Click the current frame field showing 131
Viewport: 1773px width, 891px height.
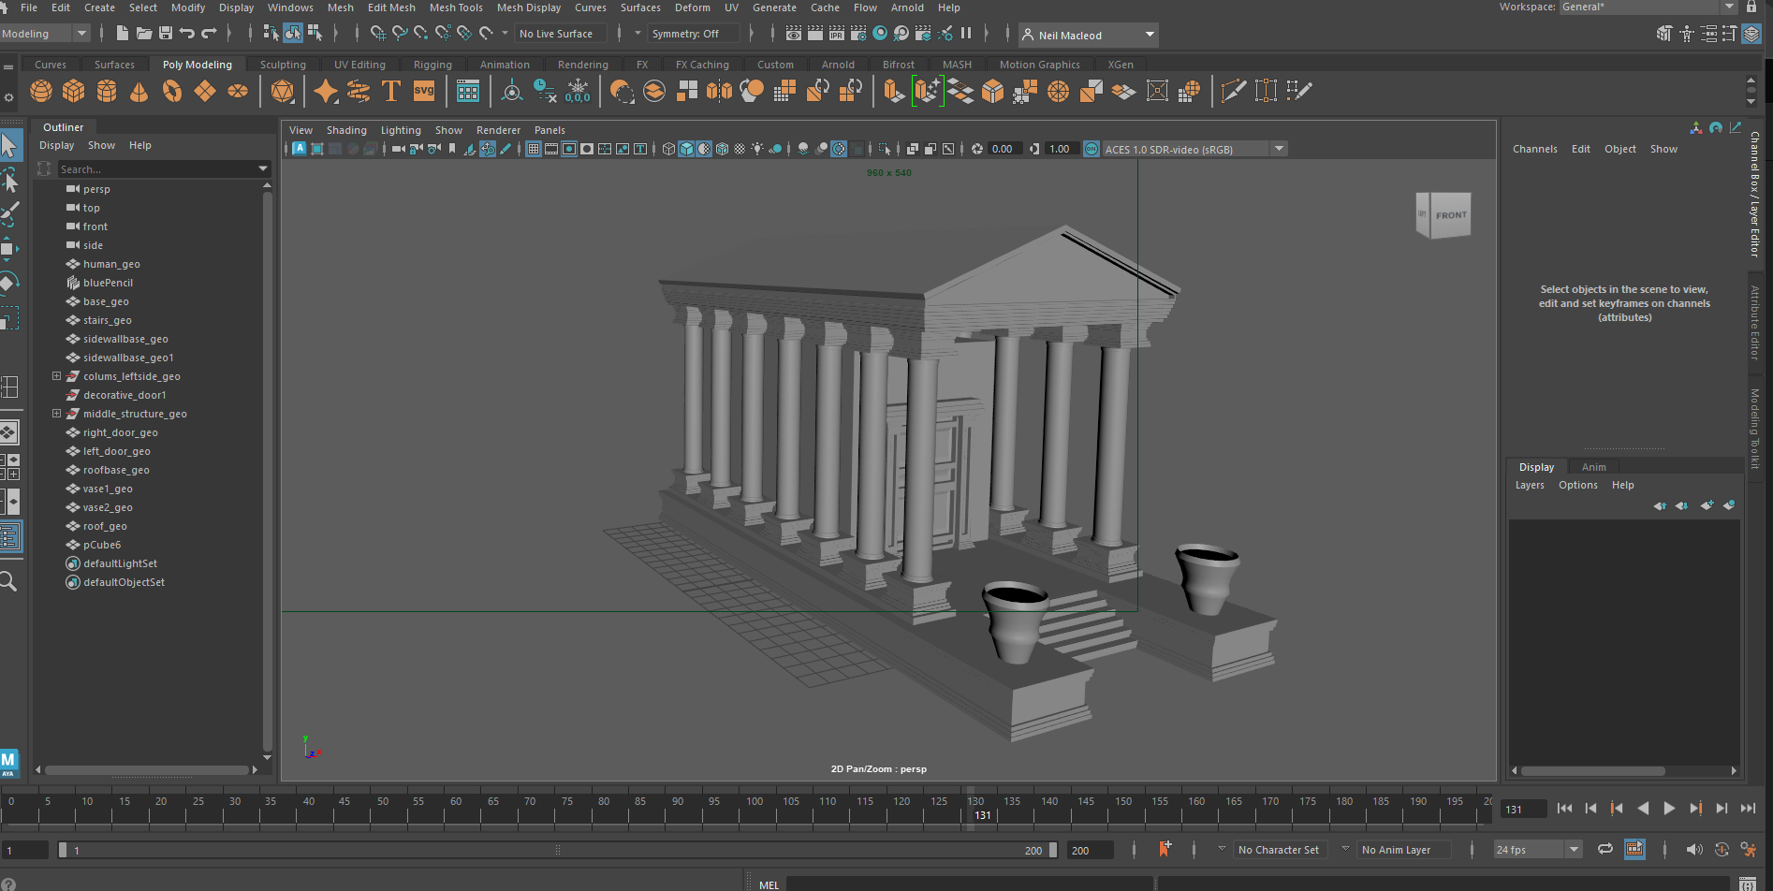1522,810
